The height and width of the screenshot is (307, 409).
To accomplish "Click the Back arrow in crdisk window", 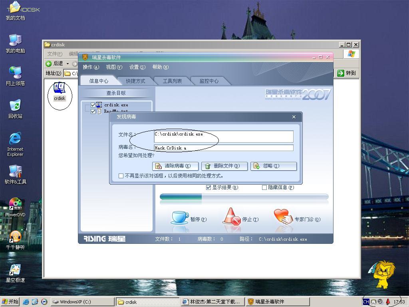I will point(48,64).
